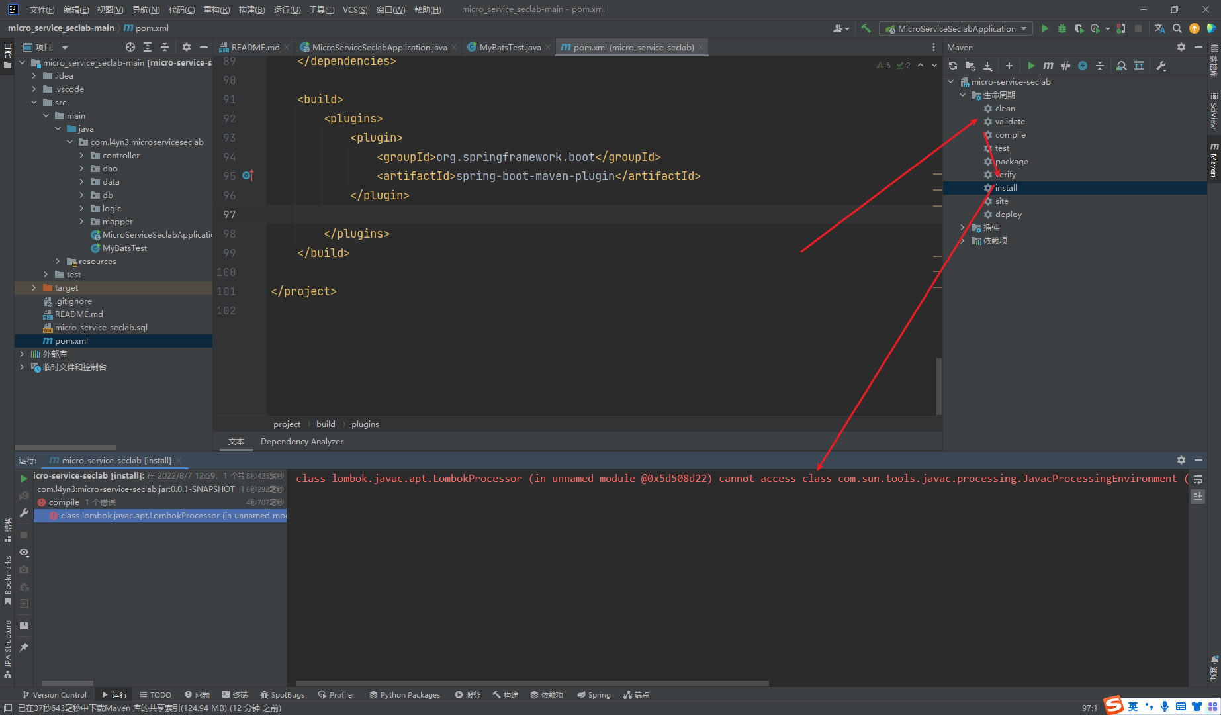
Task: Open the 文件(F) menu
Action: pyautogui.click(x=42, y=9)
